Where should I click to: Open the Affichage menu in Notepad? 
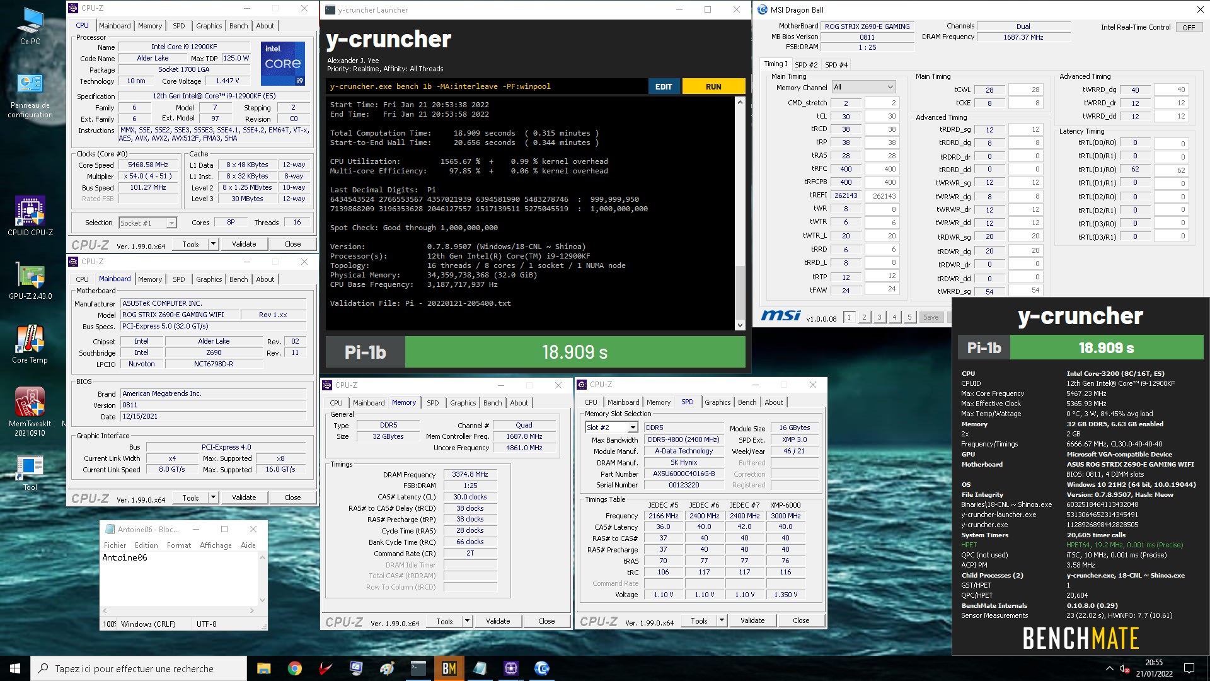216,545
